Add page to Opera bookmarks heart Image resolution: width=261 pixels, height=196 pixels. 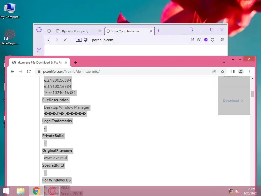pyautogui.click(x=213, y=40)
